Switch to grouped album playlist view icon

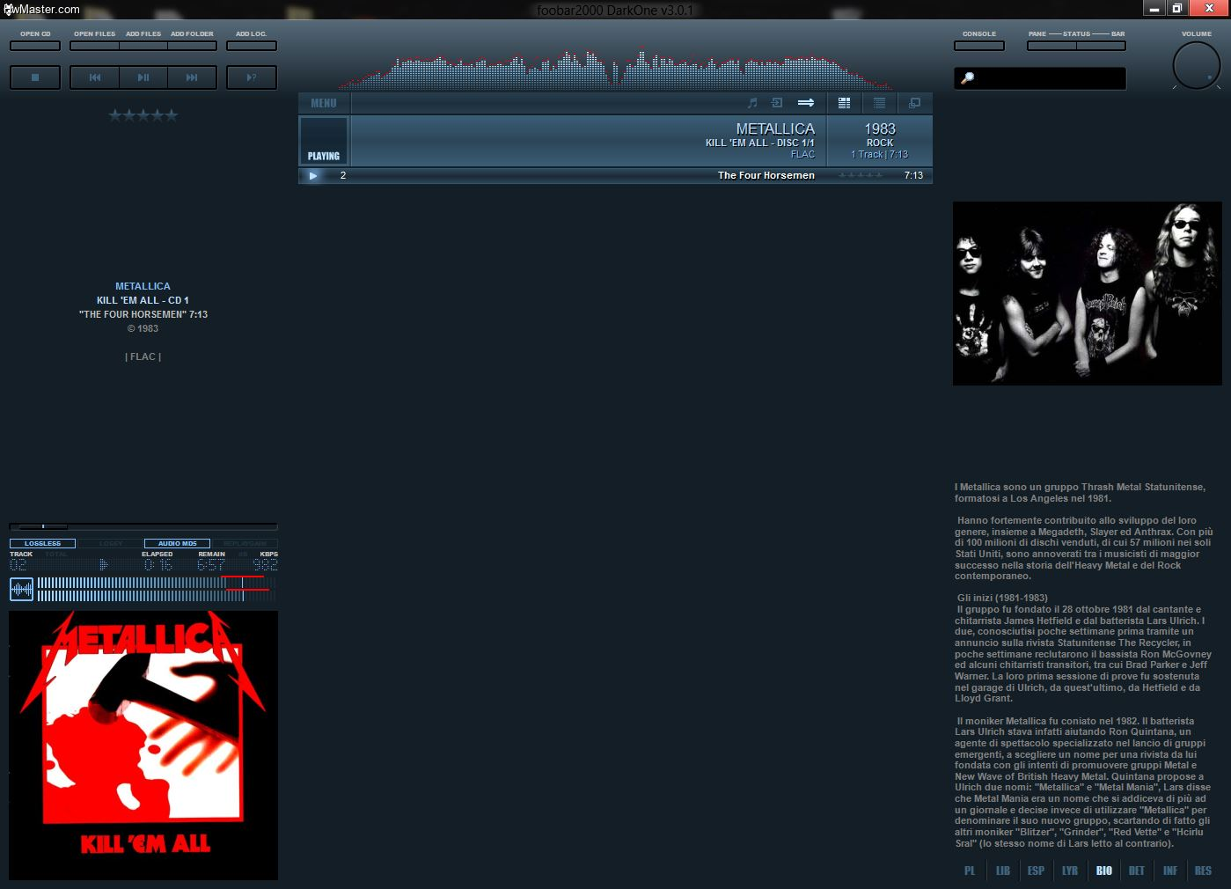pyautogui.click(x=845, y=103)
